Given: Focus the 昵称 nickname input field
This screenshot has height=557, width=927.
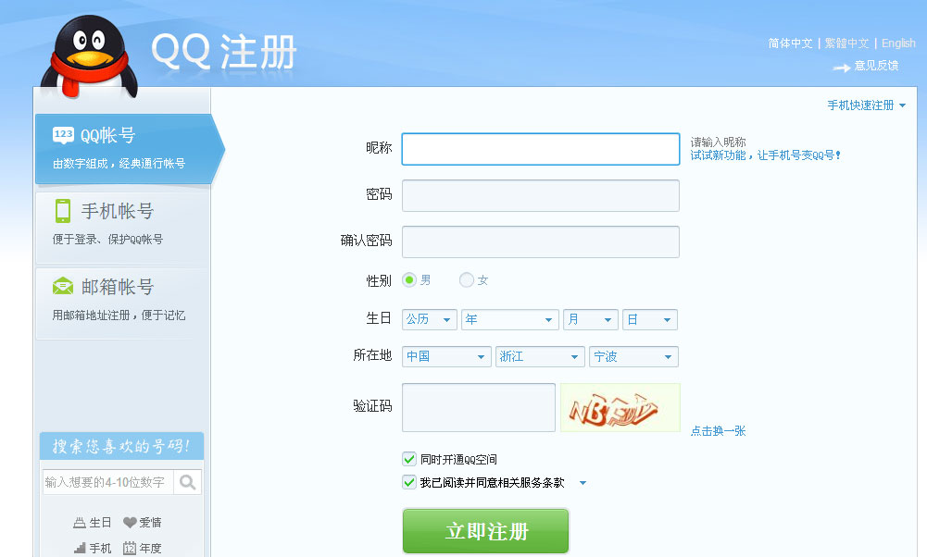Looking at the screenshot, I should click(x=540, y=149).
